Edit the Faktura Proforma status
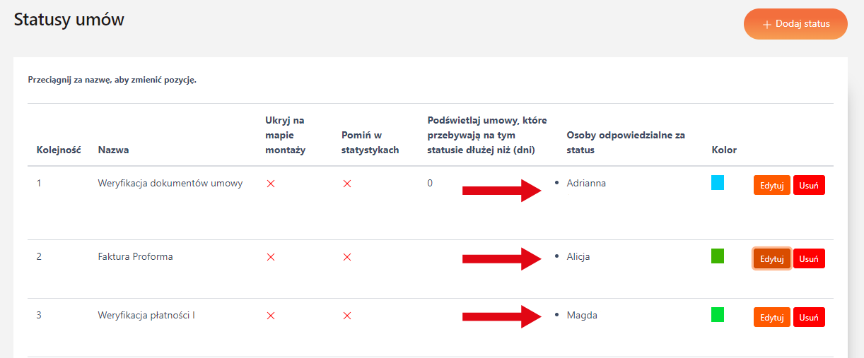The height and width of the screenshot is (358, 864). click(771, 259)
